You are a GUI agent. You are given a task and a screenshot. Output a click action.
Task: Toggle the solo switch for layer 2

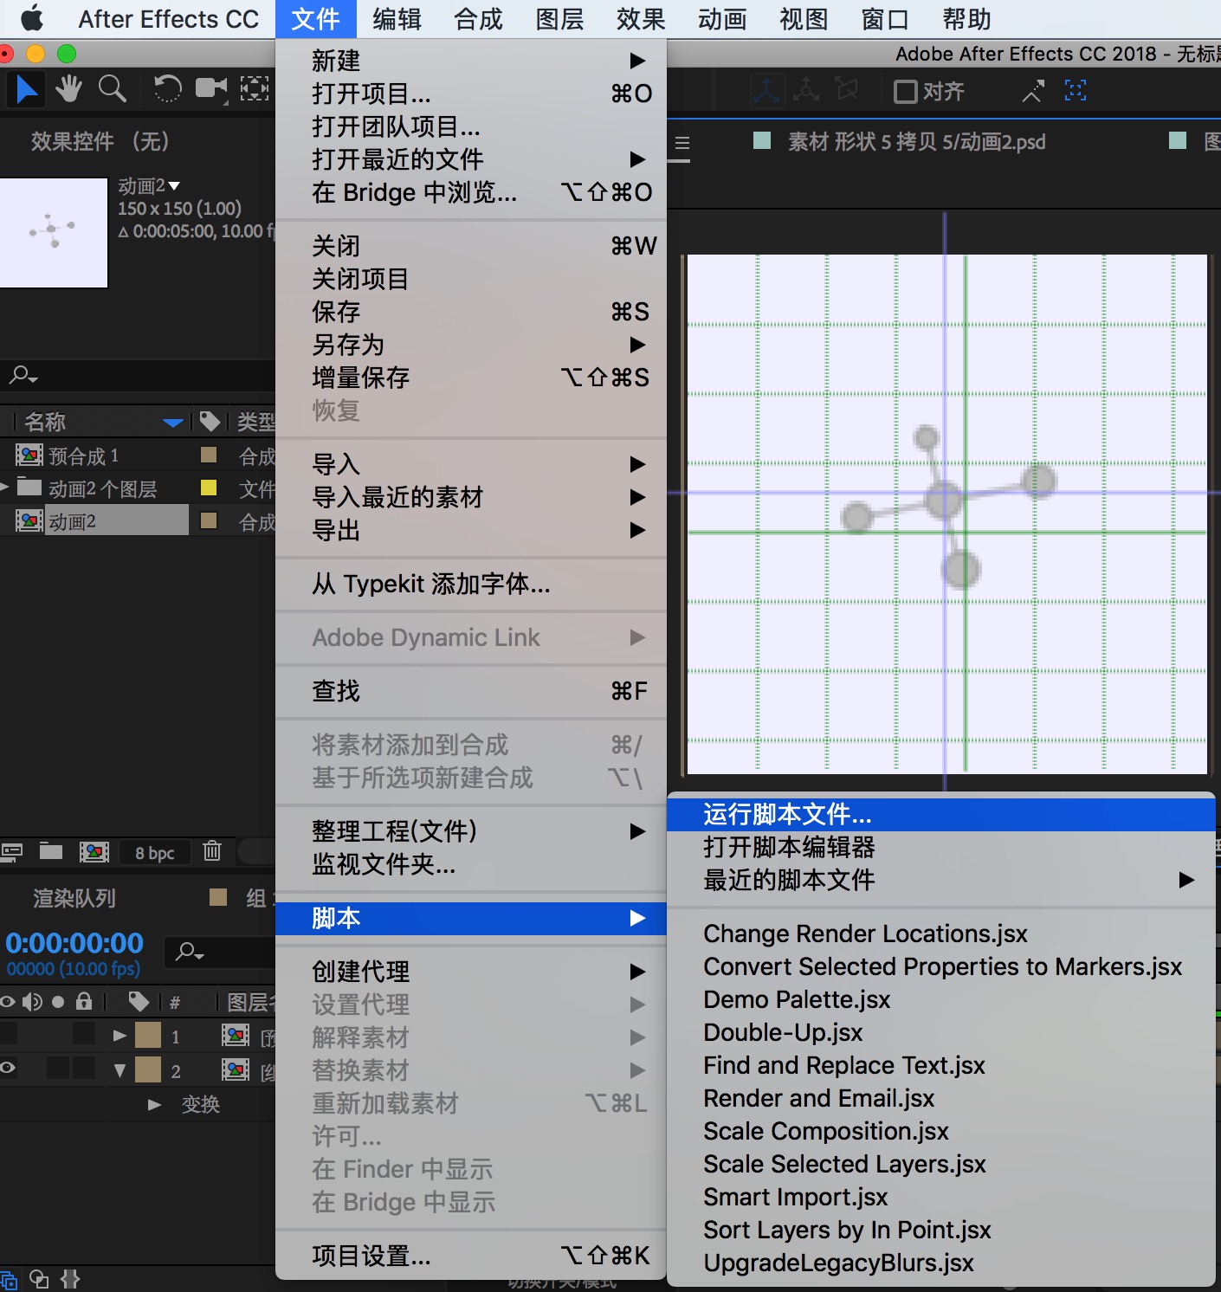pos(58,1069)
